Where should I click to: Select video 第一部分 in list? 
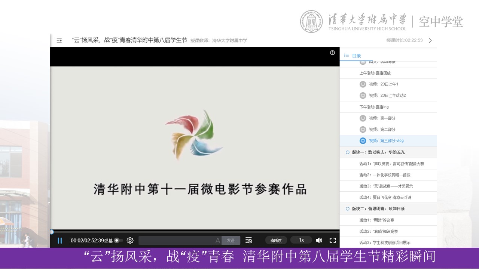[x=382, y=118]
